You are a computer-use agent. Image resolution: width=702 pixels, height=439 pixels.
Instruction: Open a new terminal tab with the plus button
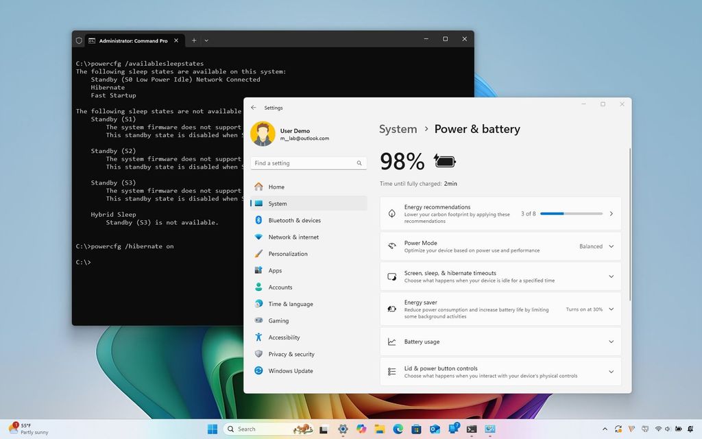pos(194,40)
